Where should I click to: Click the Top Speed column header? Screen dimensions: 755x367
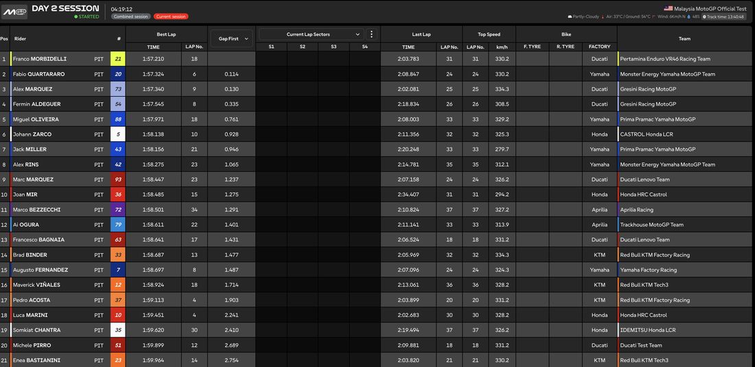point(489,34)
